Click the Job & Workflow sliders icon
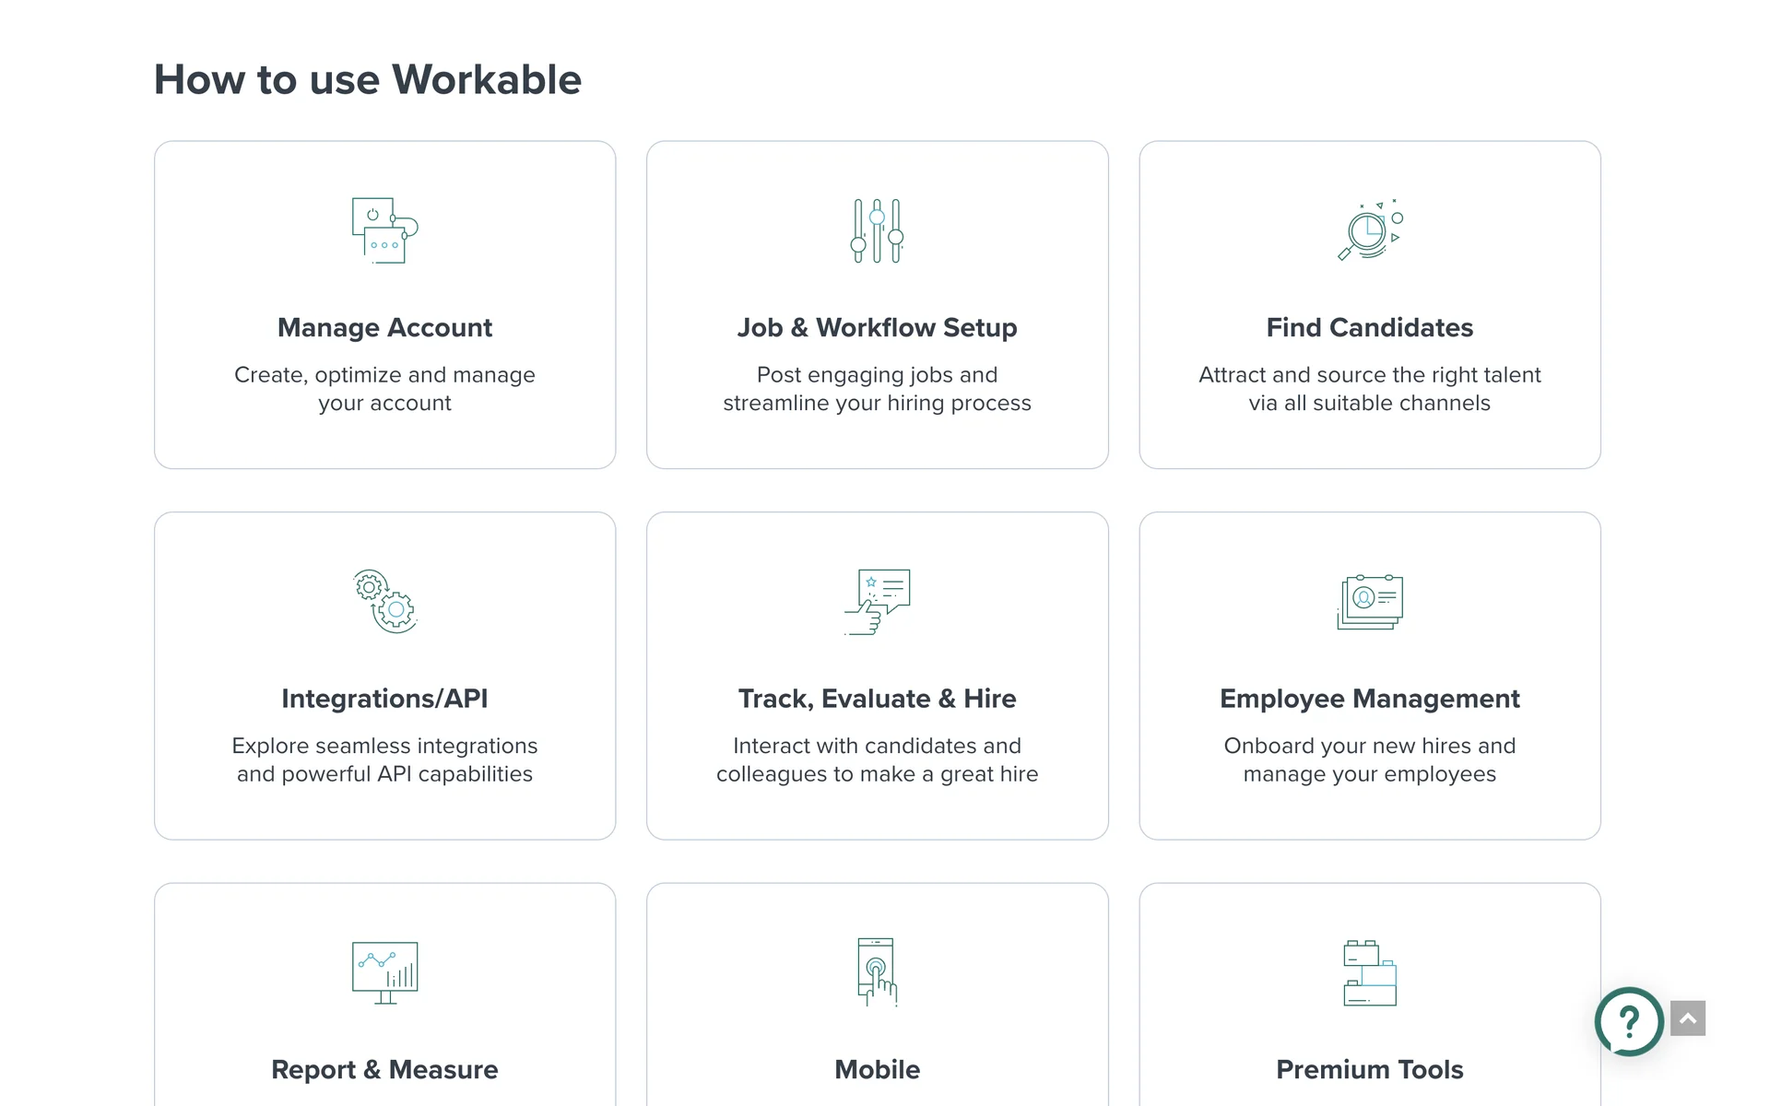This screenshot has width=1770, height=1106. (877, 230)
